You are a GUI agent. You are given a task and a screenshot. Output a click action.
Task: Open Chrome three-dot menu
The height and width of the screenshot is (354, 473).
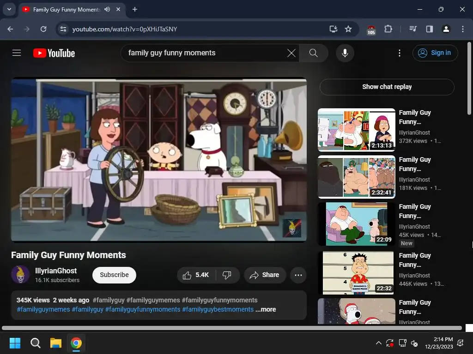(x=463, y=29)
